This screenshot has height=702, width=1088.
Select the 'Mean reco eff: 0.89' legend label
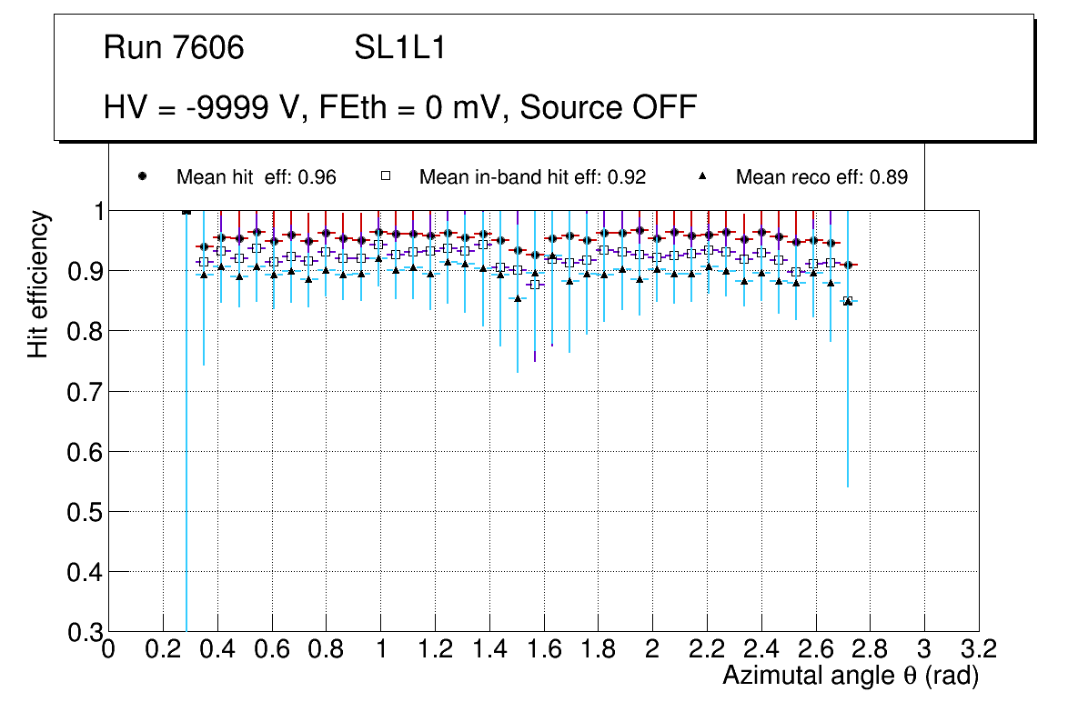pos(821,177)
